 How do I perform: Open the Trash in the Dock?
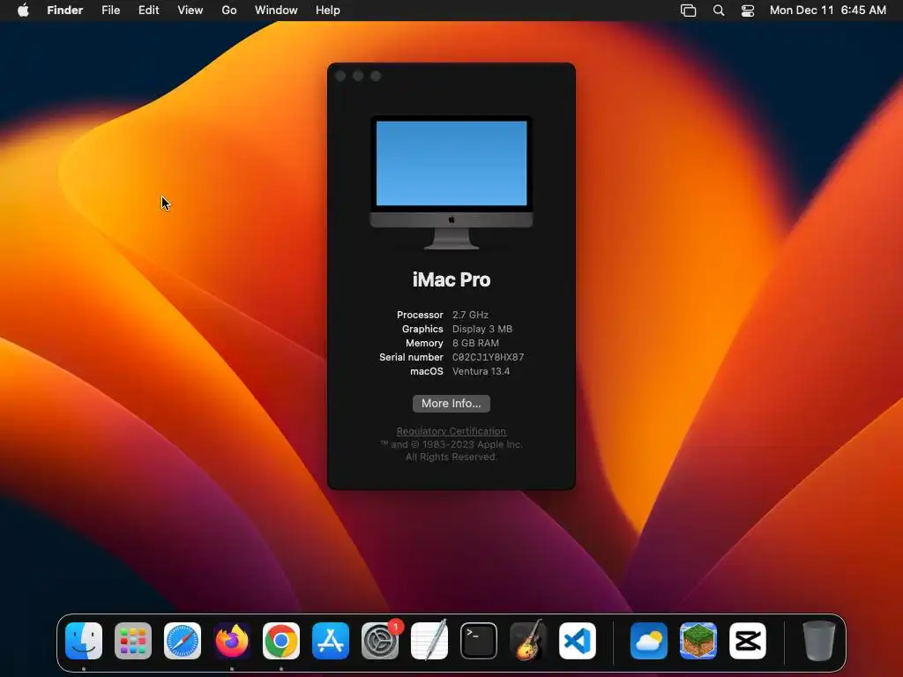tap(818, 640)
